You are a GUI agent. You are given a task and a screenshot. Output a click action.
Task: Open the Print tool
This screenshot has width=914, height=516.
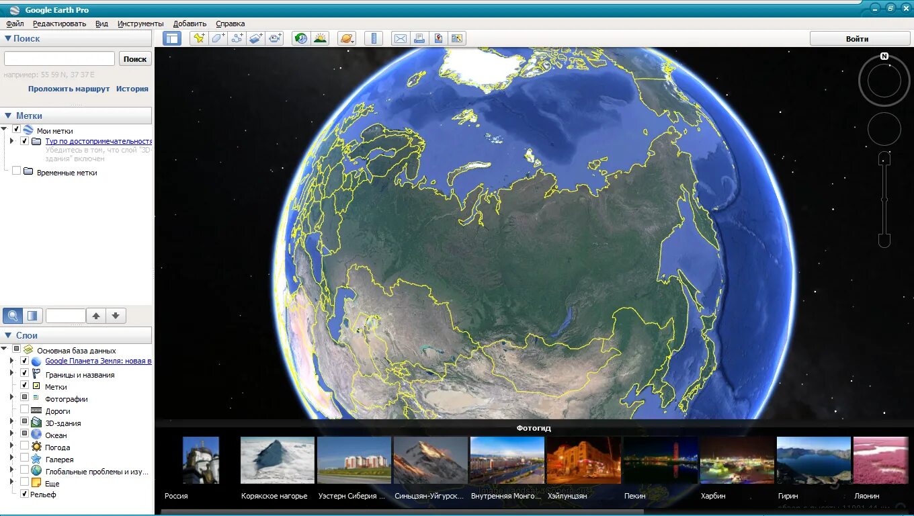coord(419,38)
